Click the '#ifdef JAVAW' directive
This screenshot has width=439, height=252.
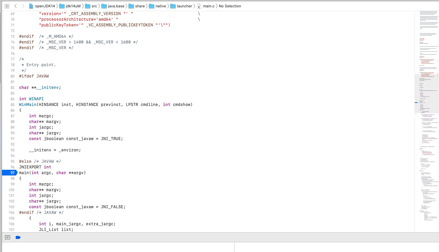click(34, 76)
